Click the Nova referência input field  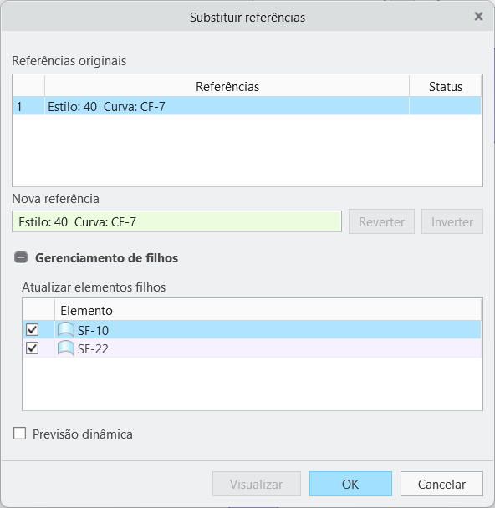[176, 221]
